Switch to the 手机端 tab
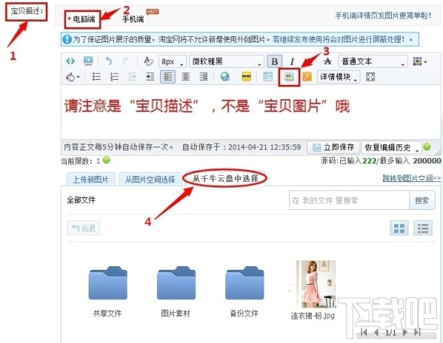 pos(133,20)
